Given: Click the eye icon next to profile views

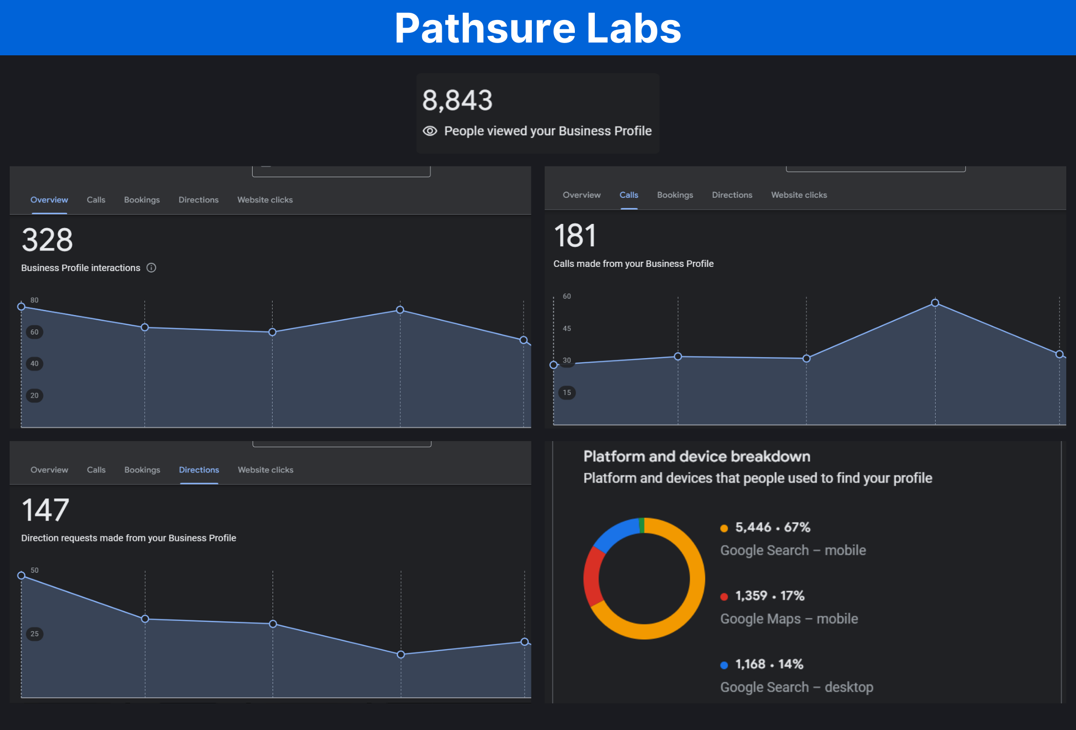Looking at the screenshot, I should (429, 131).
